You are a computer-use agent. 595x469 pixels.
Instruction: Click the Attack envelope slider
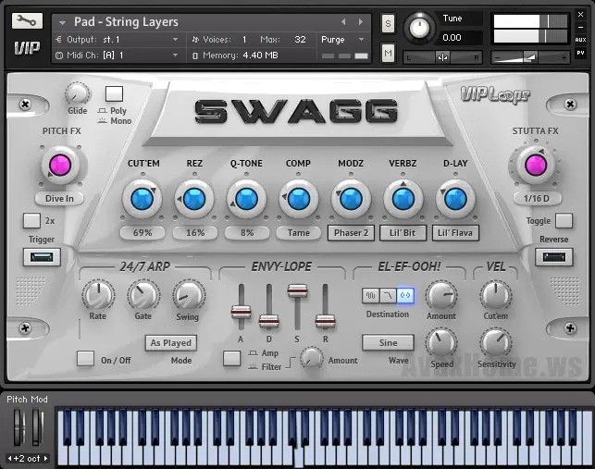[241, 312]
